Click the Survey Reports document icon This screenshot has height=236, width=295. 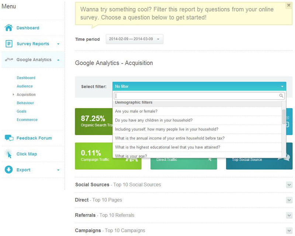[9, 44]
